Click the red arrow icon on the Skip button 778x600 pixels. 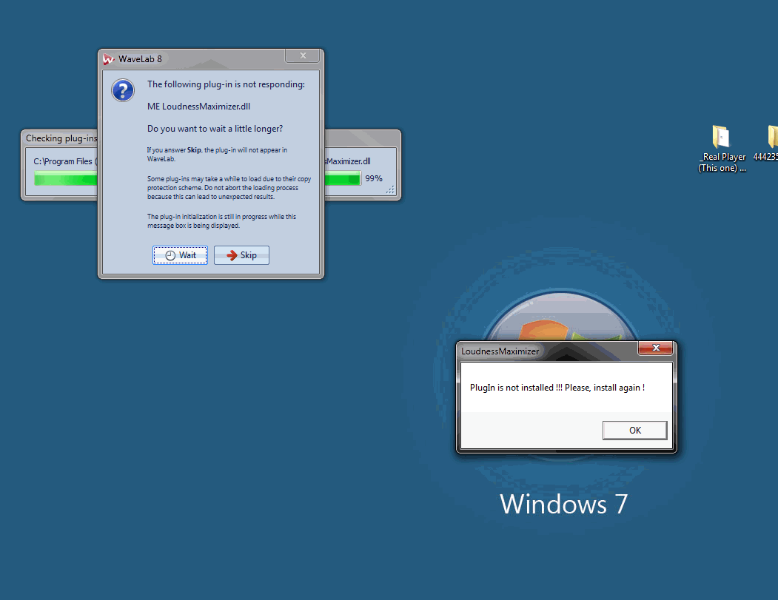coord(232,255)
